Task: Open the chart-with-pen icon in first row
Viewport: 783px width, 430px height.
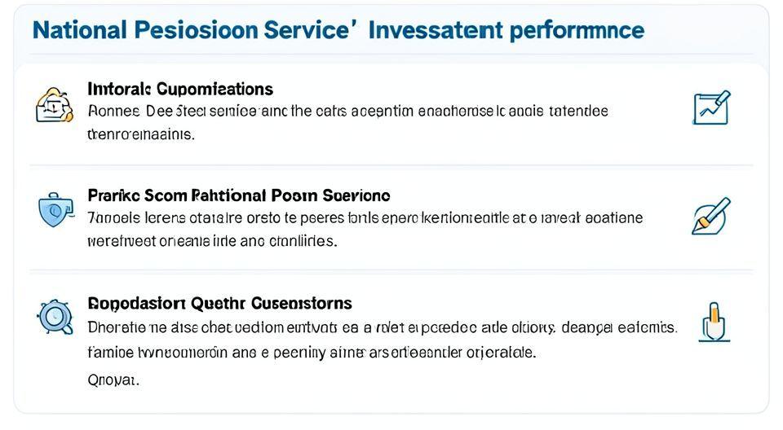Action: (710, 107)
